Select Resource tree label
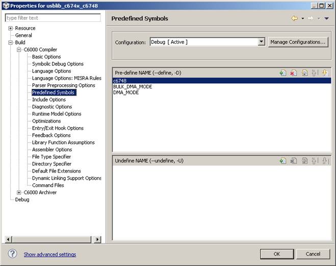Image resolution: width=336 pixels, height=266 pixels. tap(25, 28)
